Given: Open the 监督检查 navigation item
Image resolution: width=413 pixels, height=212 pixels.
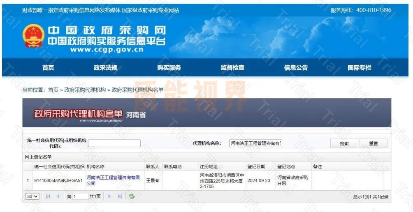Looking at the screenshot, I should click(232, 68).
